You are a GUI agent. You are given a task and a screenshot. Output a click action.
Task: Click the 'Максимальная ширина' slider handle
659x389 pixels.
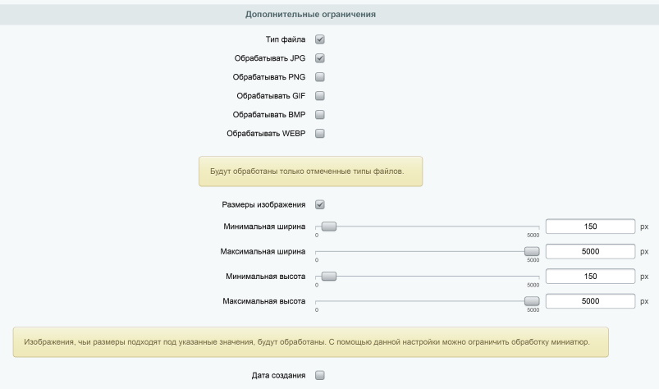point(532,252)
